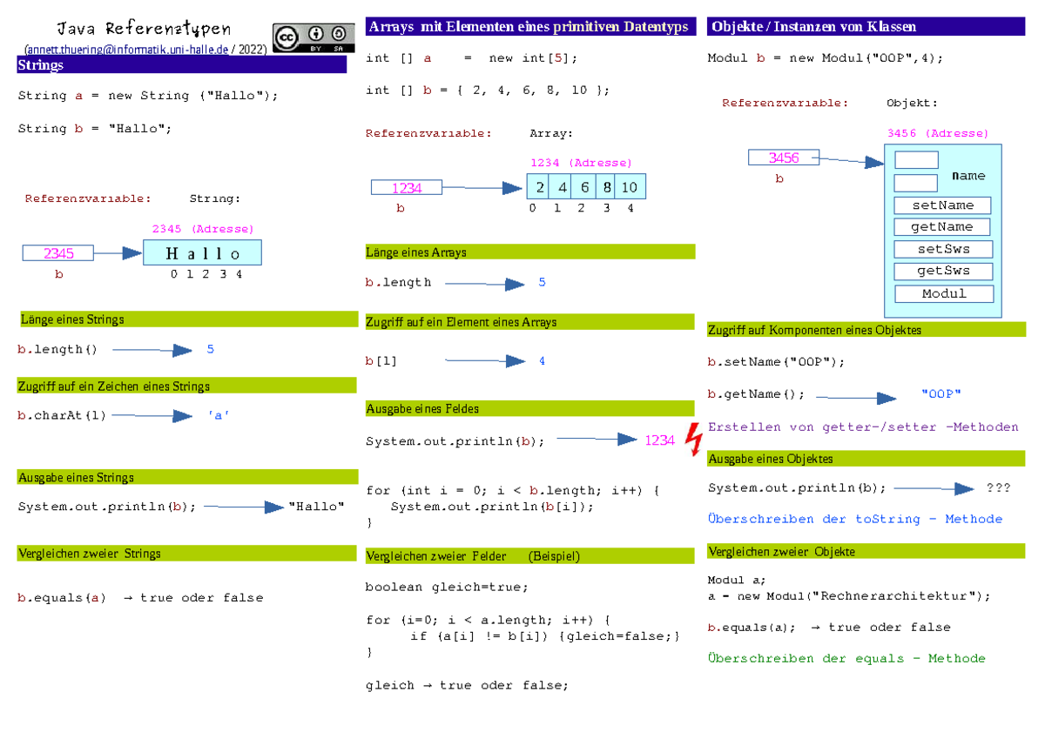Click the blue arrow after b.length()

[152, 350]
